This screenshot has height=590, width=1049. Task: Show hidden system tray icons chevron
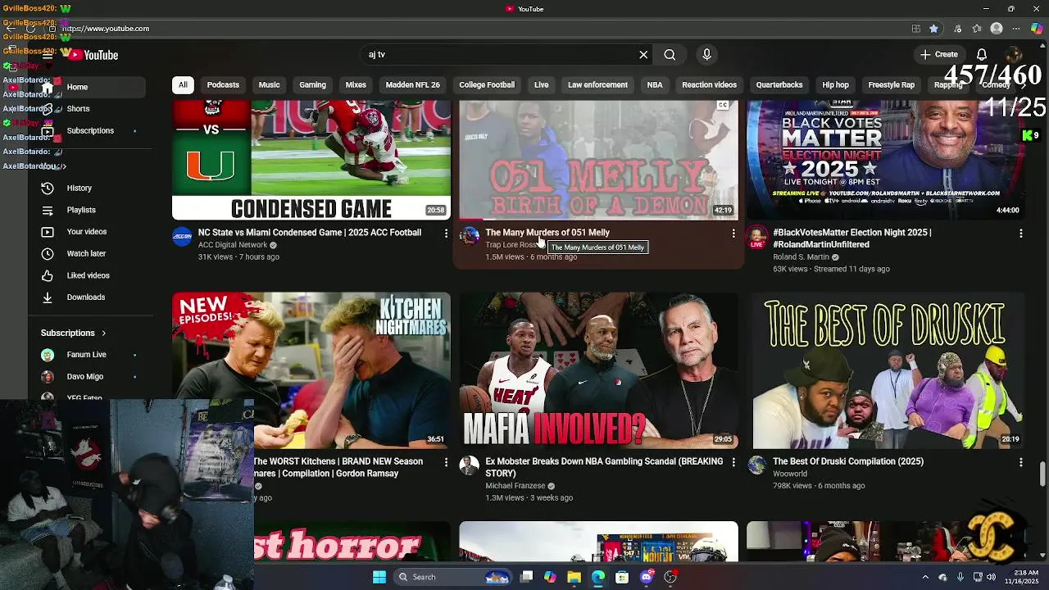[925, 577]
